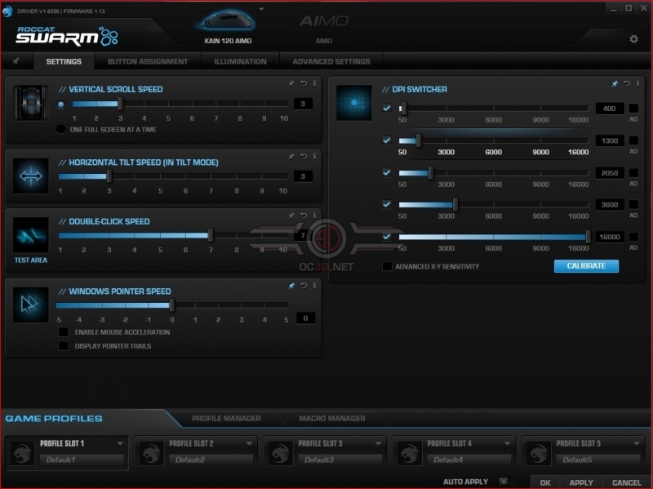Show info for DPI Switcher

coord(637,83)
